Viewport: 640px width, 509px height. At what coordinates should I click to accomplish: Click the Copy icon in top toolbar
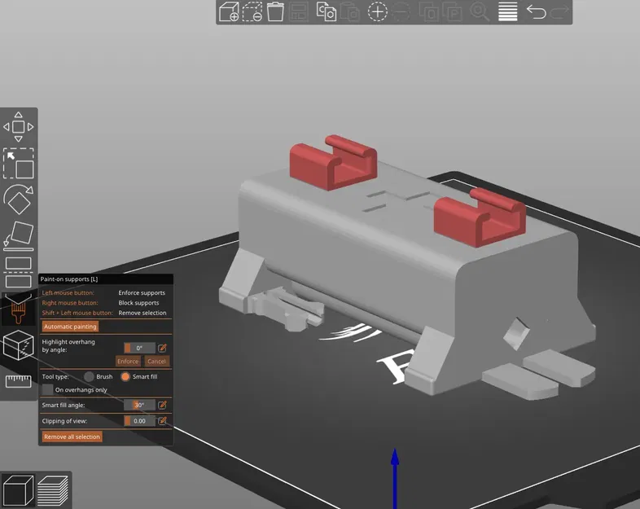tap(327, 11)
